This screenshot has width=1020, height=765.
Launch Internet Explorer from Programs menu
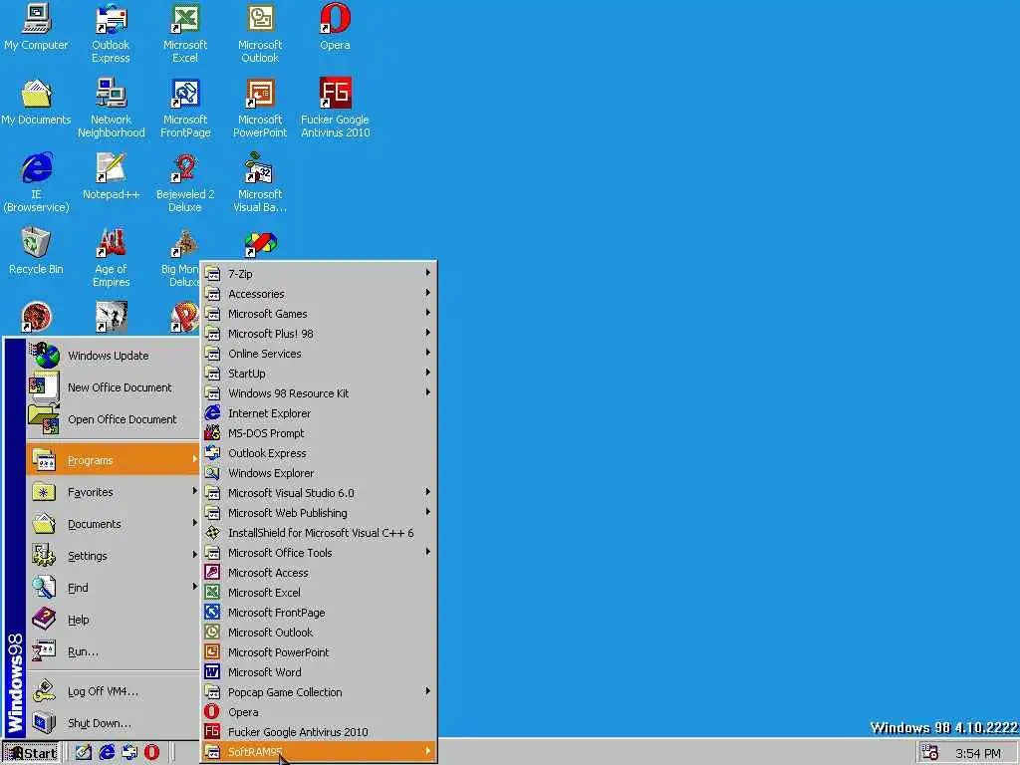tap(319, 413)
